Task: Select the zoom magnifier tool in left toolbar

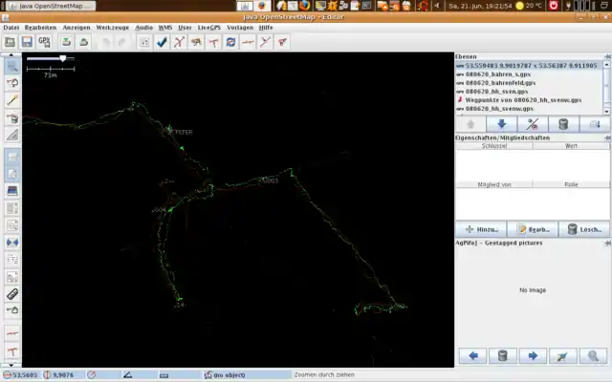Action: point(12,67)
